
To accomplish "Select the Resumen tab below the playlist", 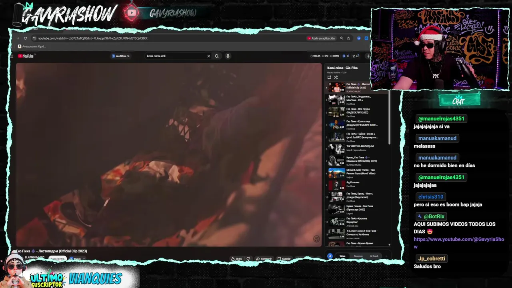I will click(358, 256).
